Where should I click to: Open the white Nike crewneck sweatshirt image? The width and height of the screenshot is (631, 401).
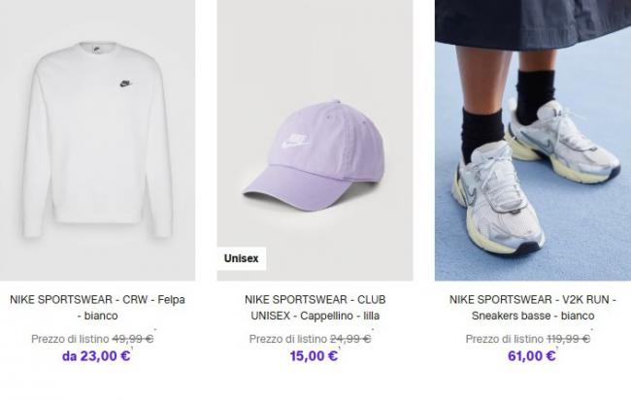[x=97, y=140]
